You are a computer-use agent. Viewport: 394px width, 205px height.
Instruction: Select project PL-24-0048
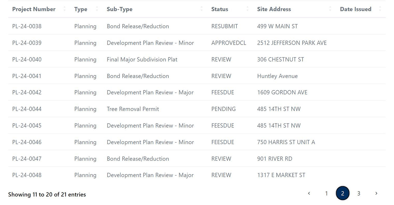click(x=27, y=175)
